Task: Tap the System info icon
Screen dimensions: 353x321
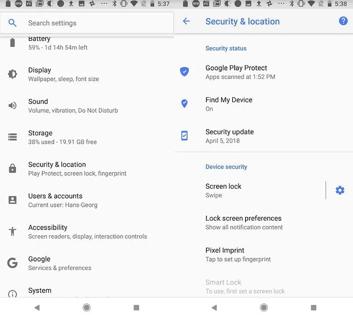Action: [12, 293]
